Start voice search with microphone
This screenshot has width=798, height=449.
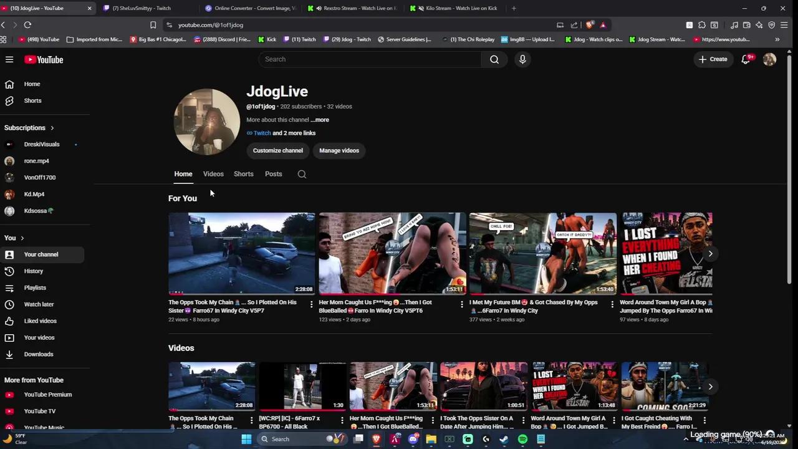522,59
